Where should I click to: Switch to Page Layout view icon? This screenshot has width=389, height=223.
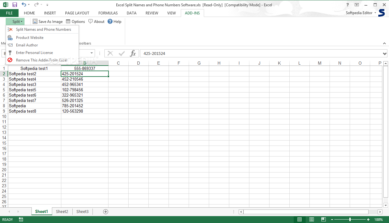311,220
